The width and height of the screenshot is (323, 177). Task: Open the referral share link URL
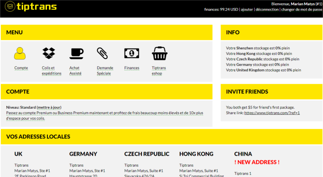272,113
